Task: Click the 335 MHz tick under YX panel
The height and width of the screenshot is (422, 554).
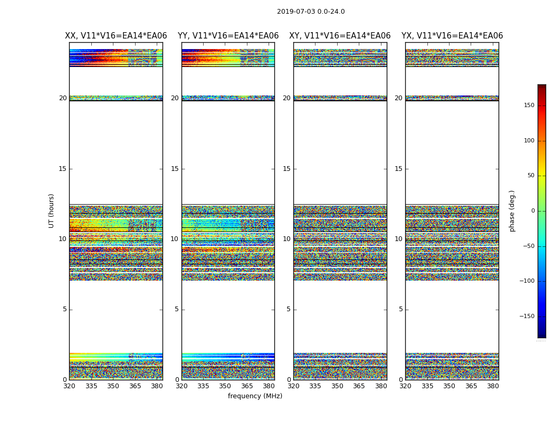Action: tap(427, 386)
